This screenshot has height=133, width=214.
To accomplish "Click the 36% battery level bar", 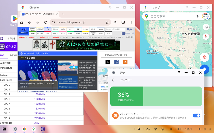I will tap(156, 96).
